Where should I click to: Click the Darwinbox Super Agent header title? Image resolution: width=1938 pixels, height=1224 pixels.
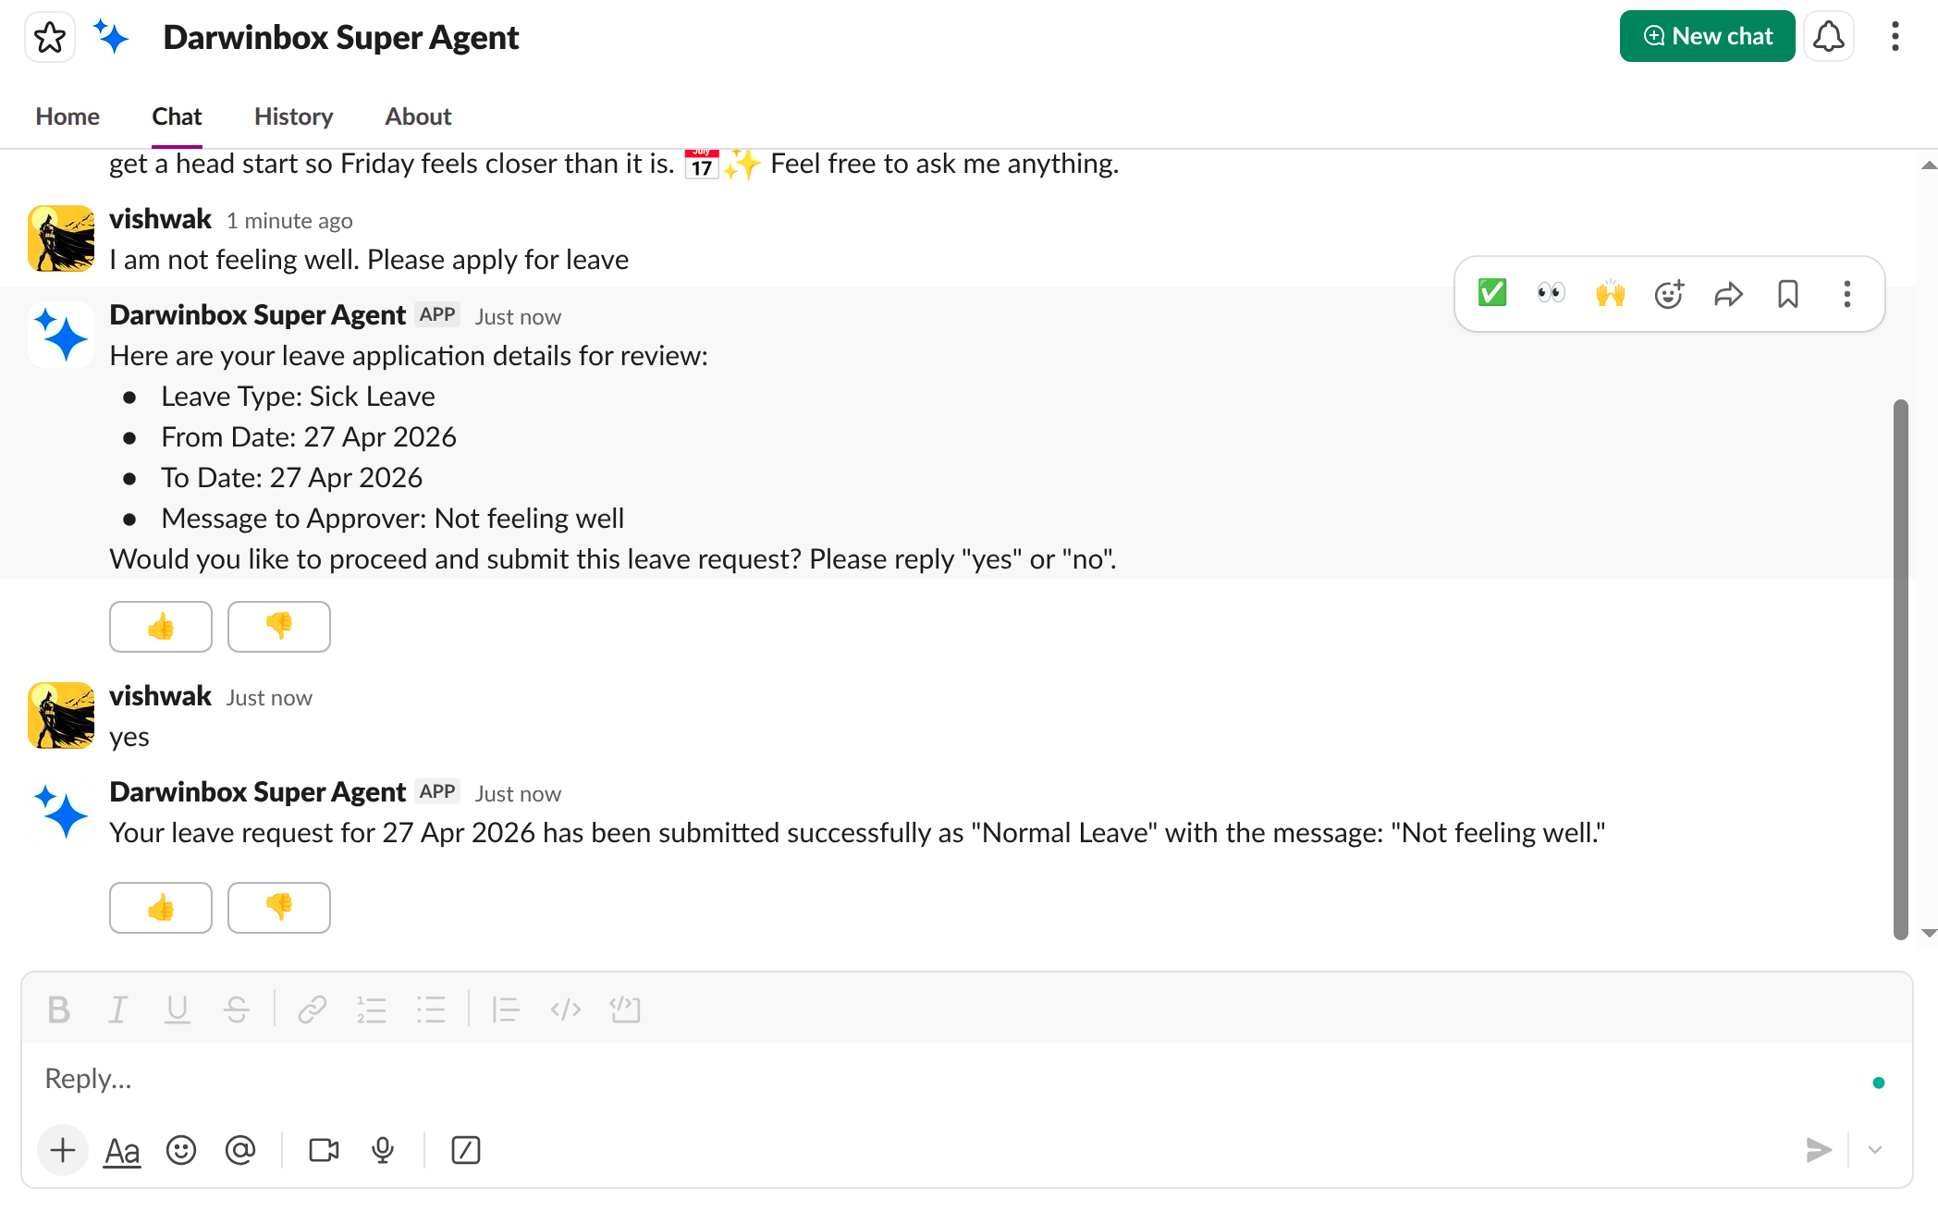tap(341, 37)
